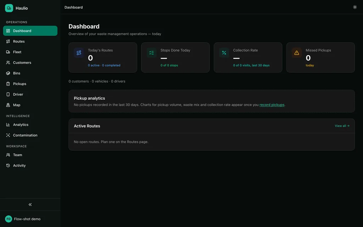Click the Dashboard grid icon in sidebar

8,31
